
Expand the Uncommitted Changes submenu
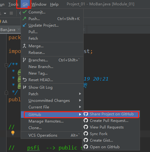pos(80,100)
